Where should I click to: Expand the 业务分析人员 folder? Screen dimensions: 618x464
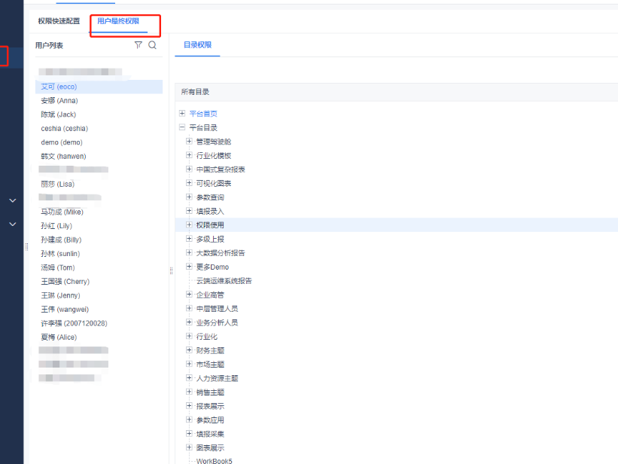189,322
